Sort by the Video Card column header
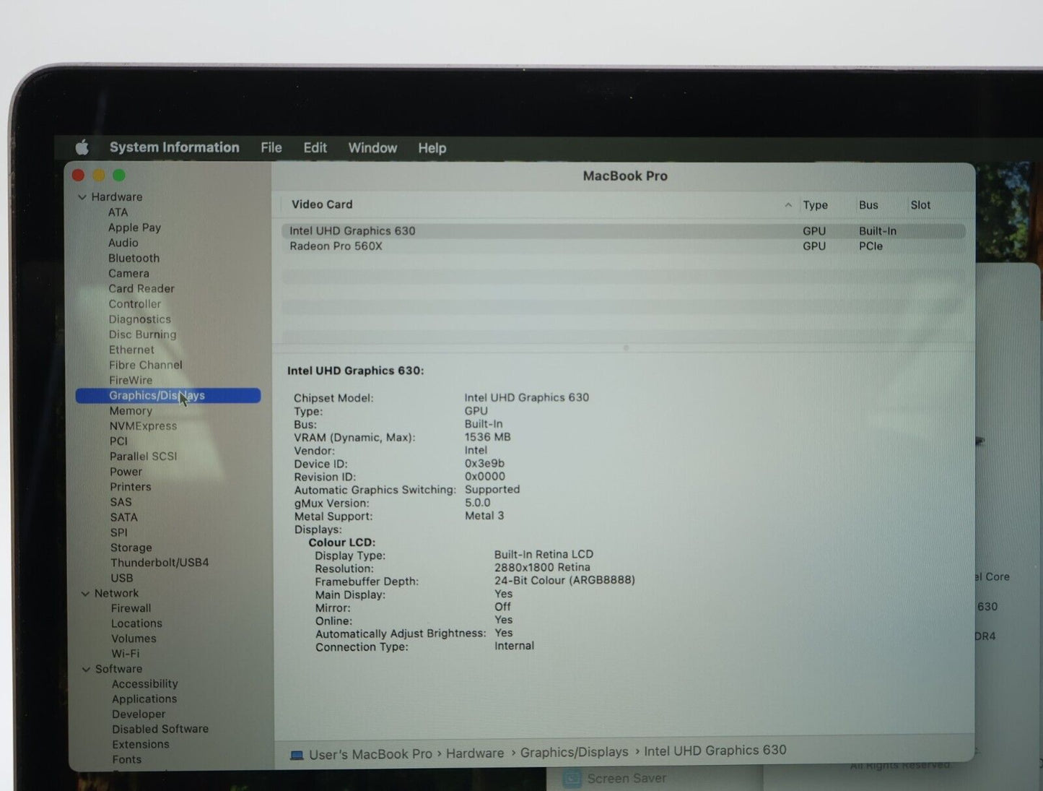This screenshot has width=1043, height=791. pyautogui.click(x=322, y=204)
